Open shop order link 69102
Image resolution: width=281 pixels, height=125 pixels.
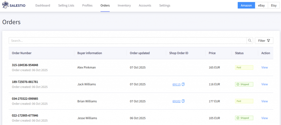[176, 101]
